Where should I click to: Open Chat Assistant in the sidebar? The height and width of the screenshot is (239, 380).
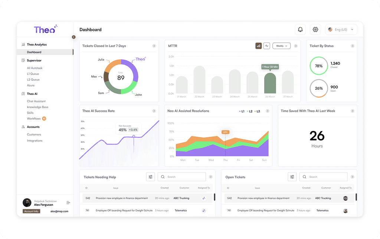point(36,101)
